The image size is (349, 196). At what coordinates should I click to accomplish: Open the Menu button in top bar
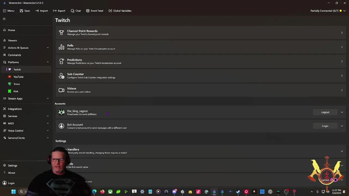(x=8, y=11)
